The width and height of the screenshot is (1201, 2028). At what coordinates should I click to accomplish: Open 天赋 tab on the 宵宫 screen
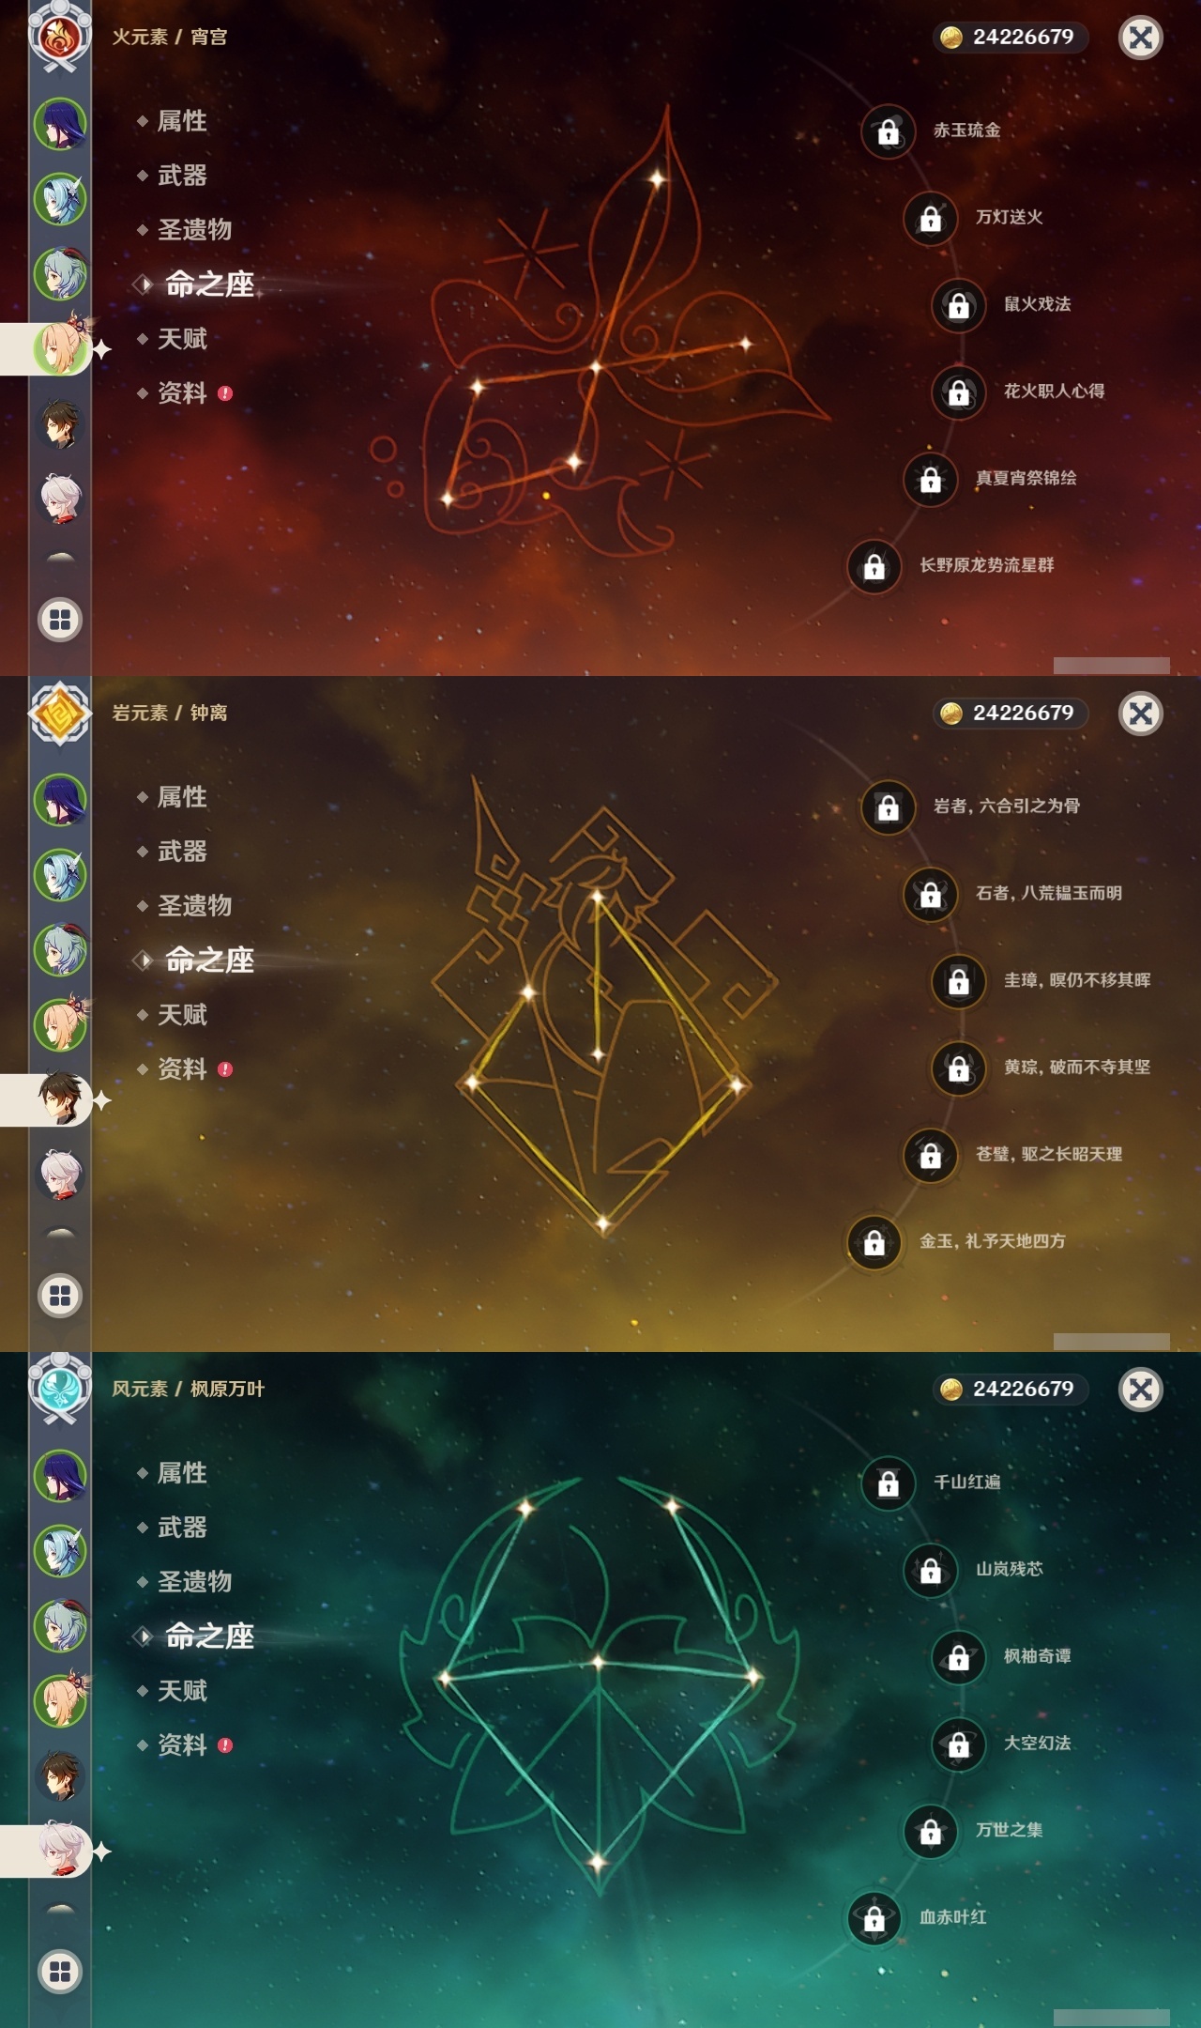[x=182, y=339]
